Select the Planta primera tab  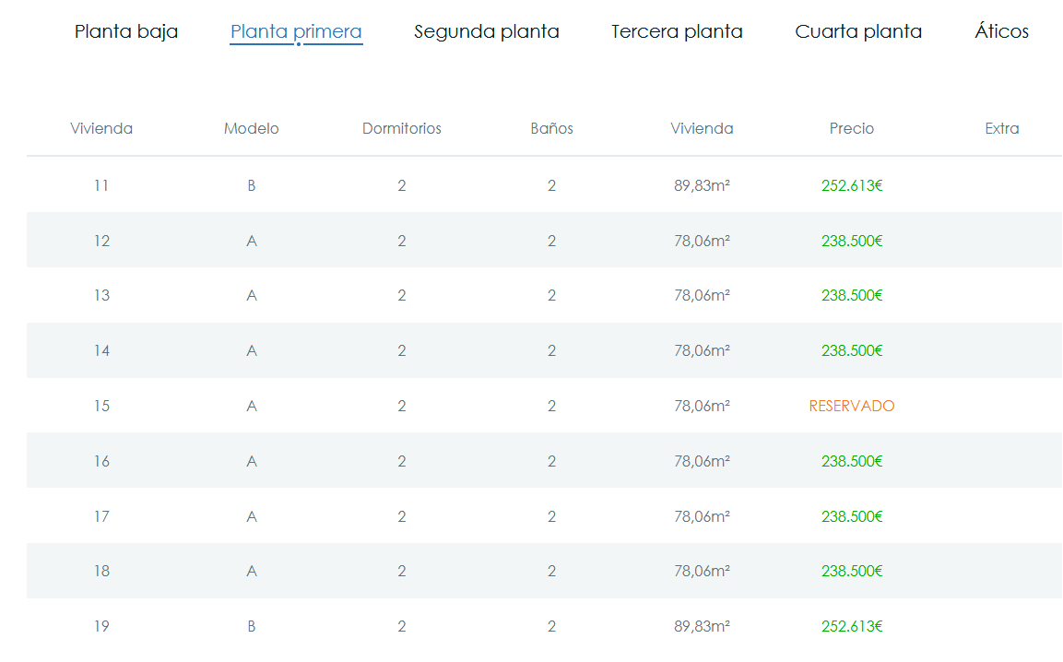tap(296, 31)
